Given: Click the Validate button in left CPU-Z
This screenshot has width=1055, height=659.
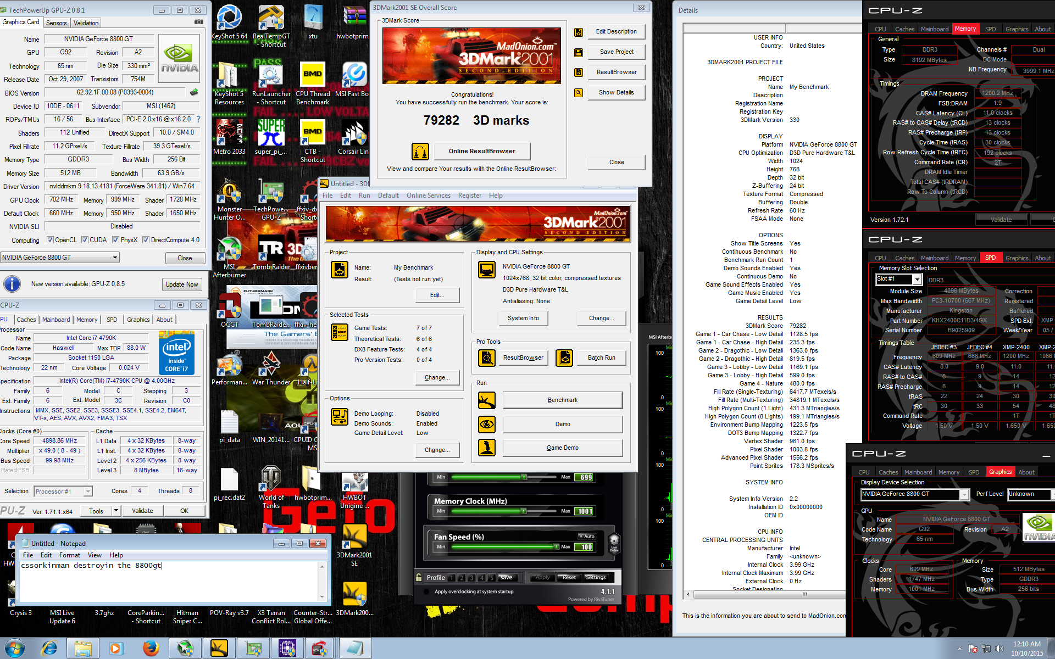Looking at the screenshot, I should click(x=143, y=511).
